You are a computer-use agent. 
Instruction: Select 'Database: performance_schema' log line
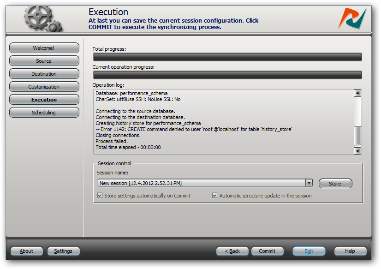(x=131, y=93)
